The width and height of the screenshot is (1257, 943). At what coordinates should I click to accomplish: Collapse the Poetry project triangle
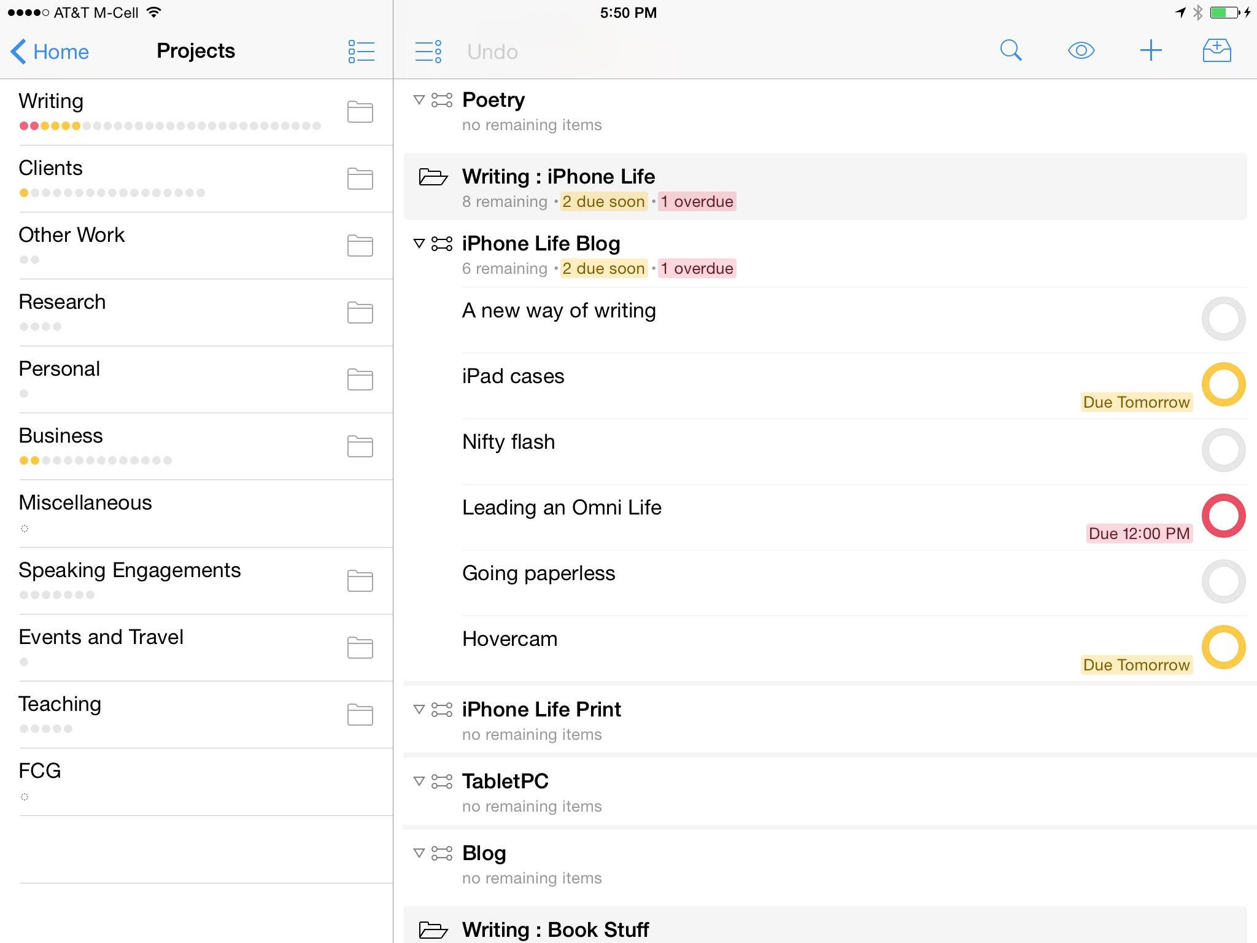(x=419, y=99)
